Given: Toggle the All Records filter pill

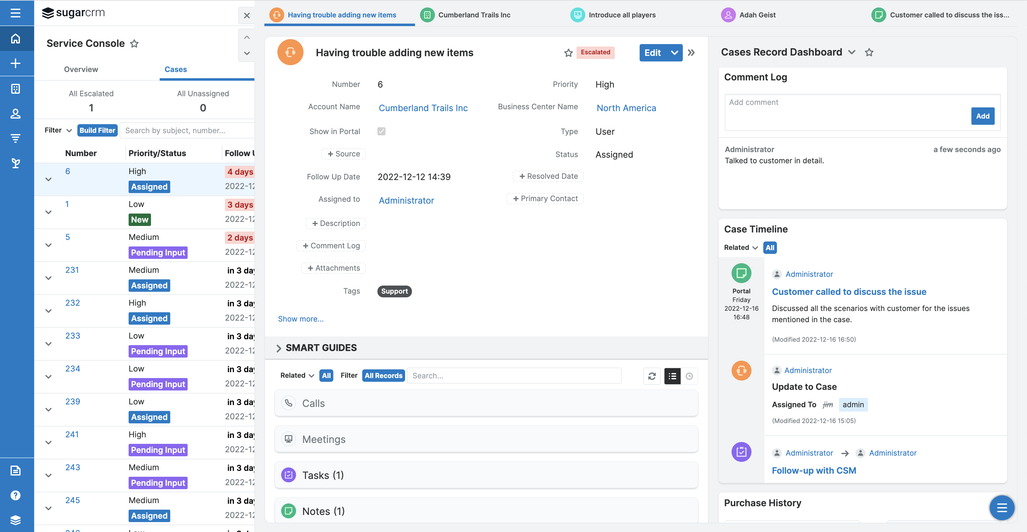Looking at the screenshot, I should [383, 376].
